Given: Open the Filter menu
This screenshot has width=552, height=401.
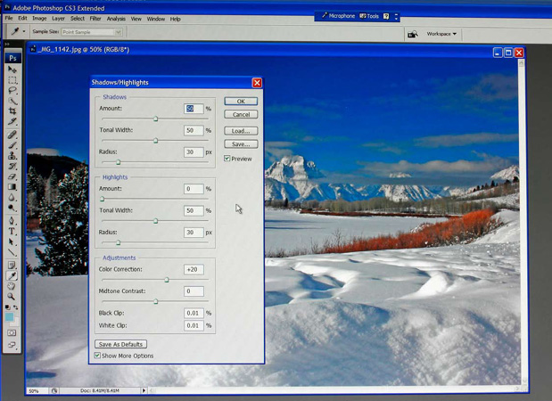Looking at the screenshot, I should click(95, 19).
